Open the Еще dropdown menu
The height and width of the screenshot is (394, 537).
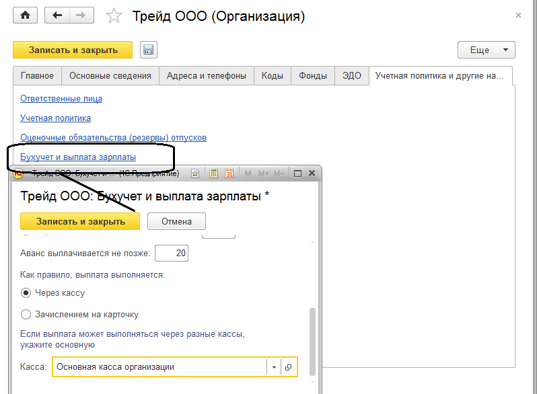tap(486, 50)
